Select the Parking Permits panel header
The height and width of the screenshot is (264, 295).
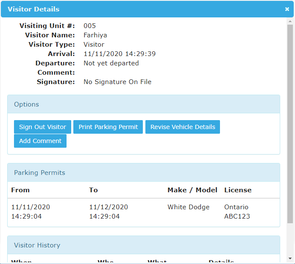click(144, 173)
